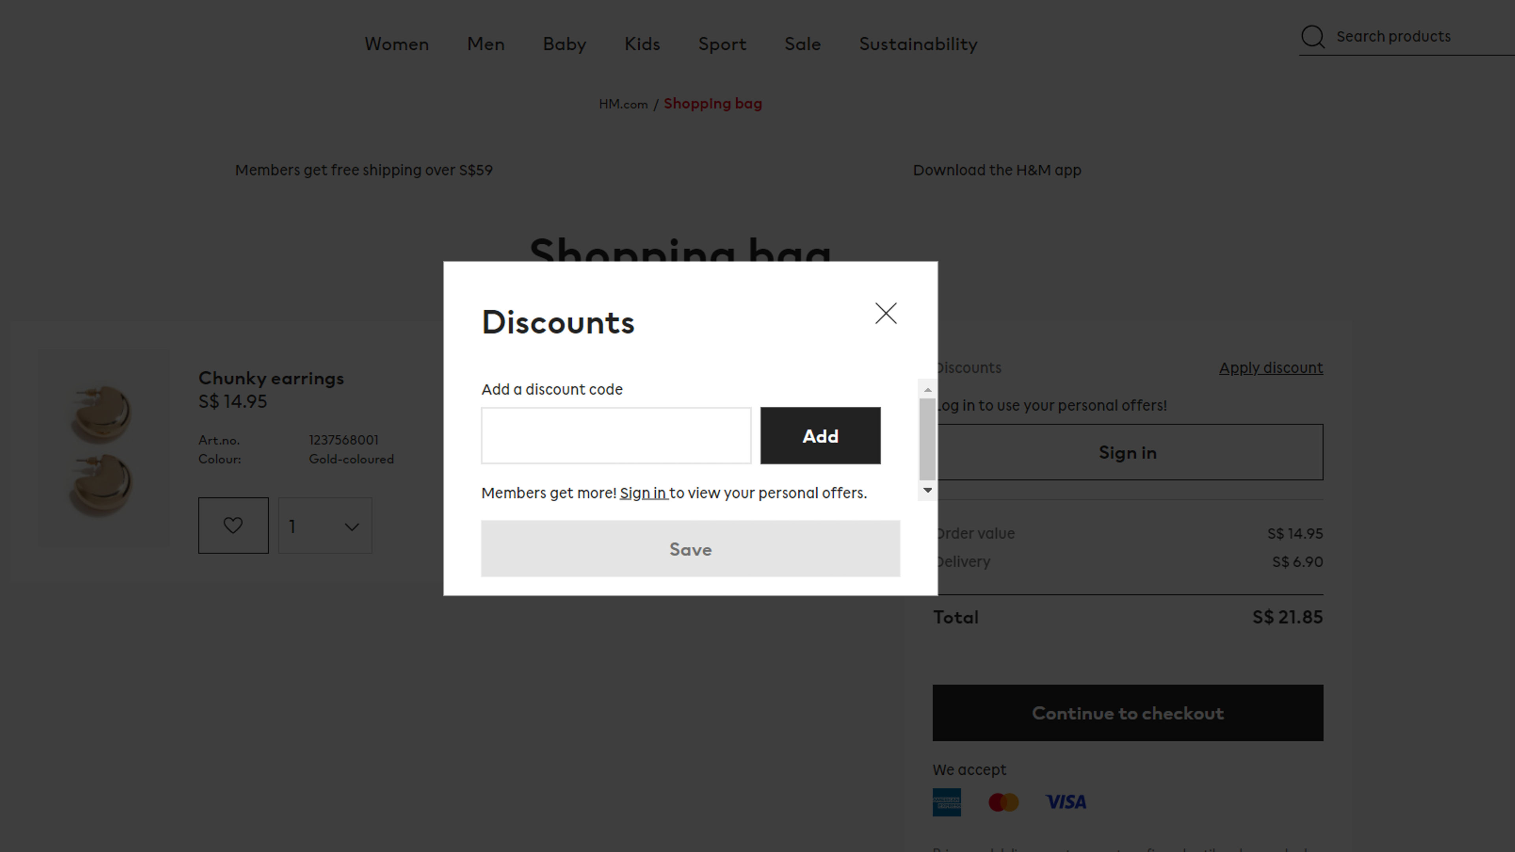Click scrollbar up arrow in Discounts dialog
The width and height of the screenshot is (1515, 852).
click(928, 390)
